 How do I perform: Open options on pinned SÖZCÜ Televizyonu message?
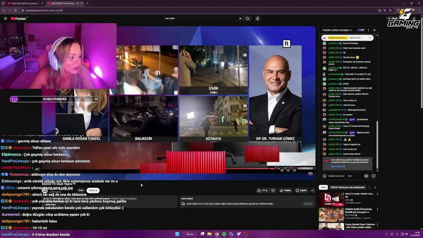(370, 38)
